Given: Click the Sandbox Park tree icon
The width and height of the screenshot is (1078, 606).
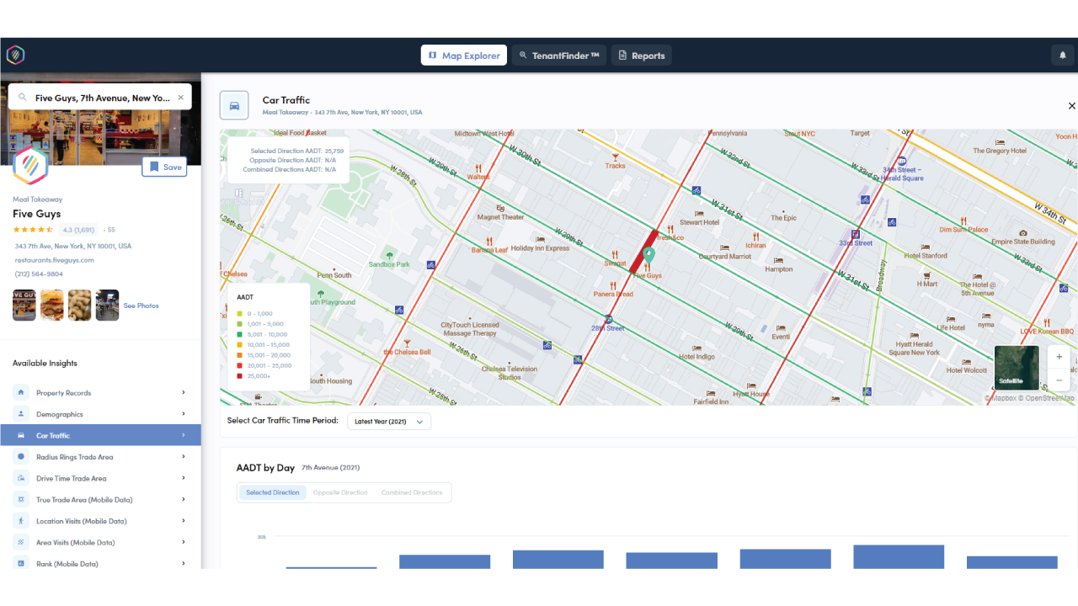Looking at the screenshot, I should (x=389, y=254).
